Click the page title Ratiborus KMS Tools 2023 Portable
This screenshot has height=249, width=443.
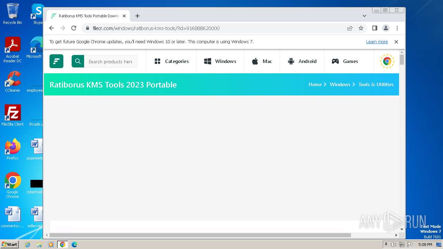(x=113, y=85)
